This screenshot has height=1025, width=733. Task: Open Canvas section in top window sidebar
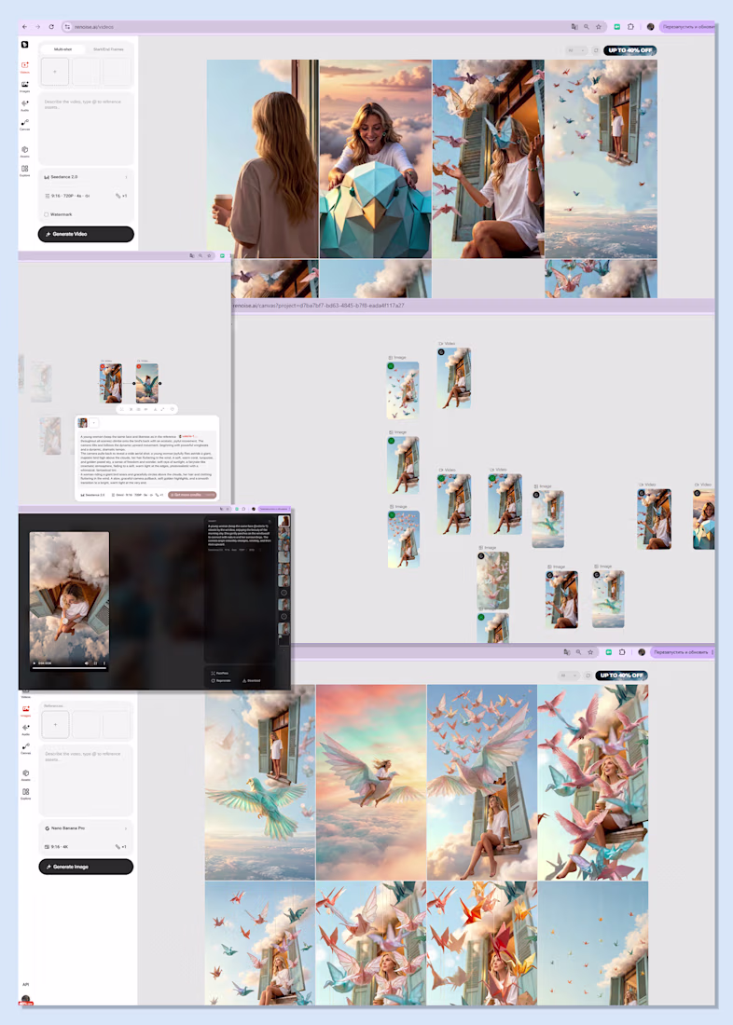(x=25, y=124)
